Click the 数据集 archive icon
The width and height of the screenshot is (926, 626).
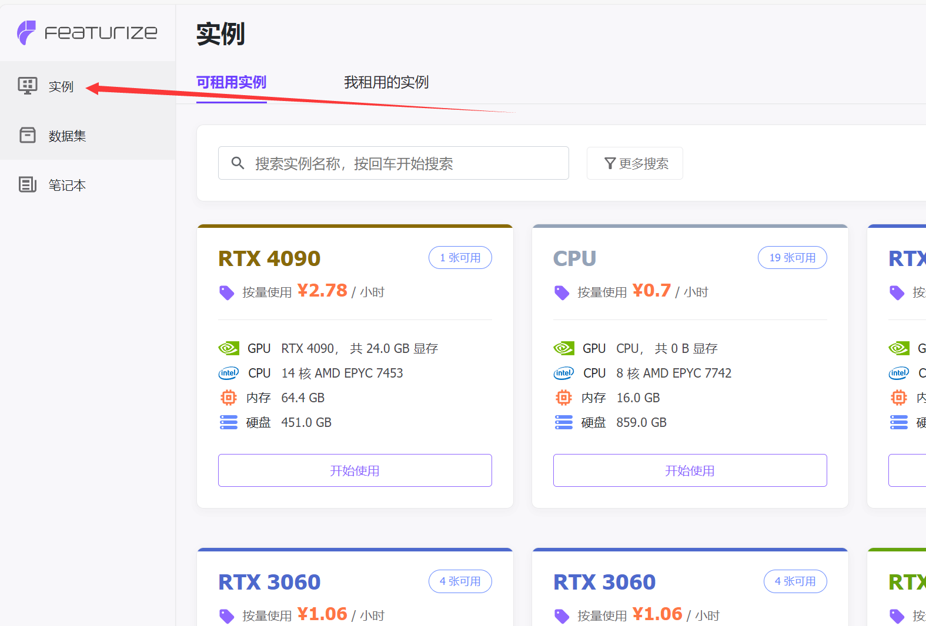pos(28,135)
